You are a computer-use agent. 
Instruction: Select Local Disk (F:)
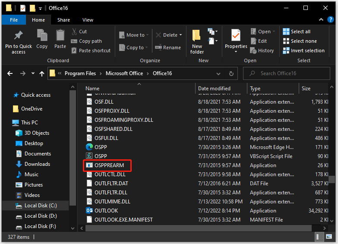[x=36, y=226]
